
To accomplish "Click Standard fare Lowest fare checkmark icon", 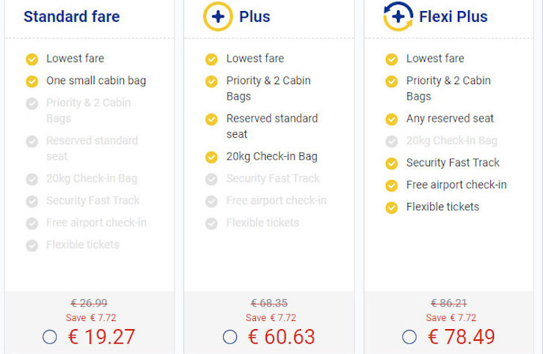I will coord(32,59).
